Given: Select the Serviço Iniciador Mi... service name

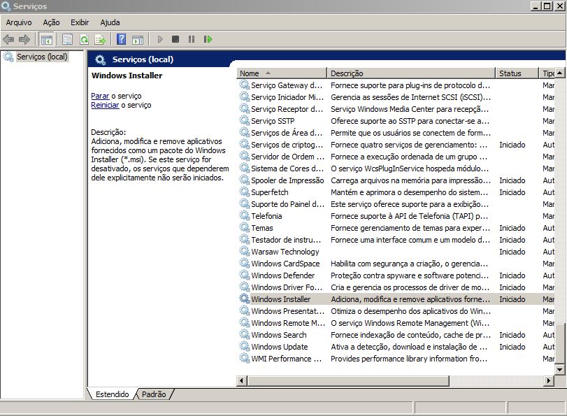Looking at the screenshot, I should pyautogui.click(x=287, y=97).
